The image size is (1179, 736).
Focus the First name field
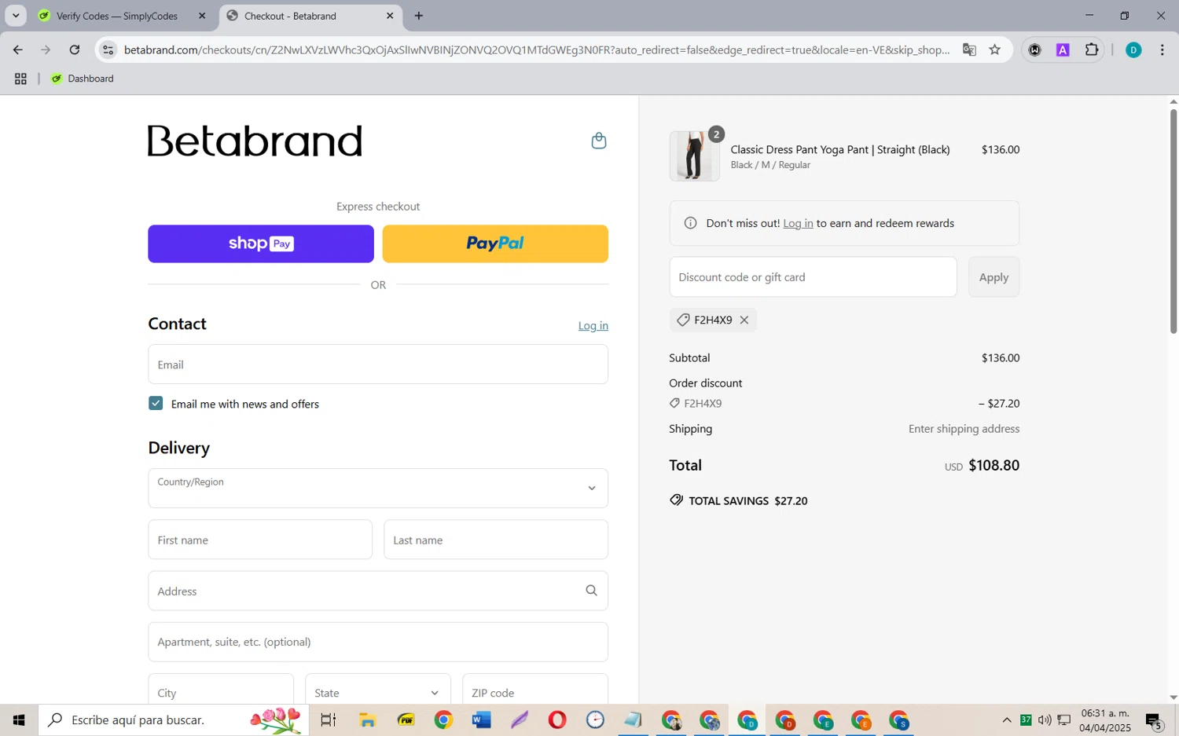(x=260, y=540)
